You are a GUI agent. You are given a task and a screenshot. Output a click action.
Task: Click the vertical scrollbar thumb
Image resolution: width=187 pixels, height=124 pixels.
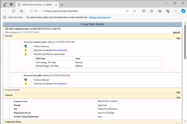(185, 42)
